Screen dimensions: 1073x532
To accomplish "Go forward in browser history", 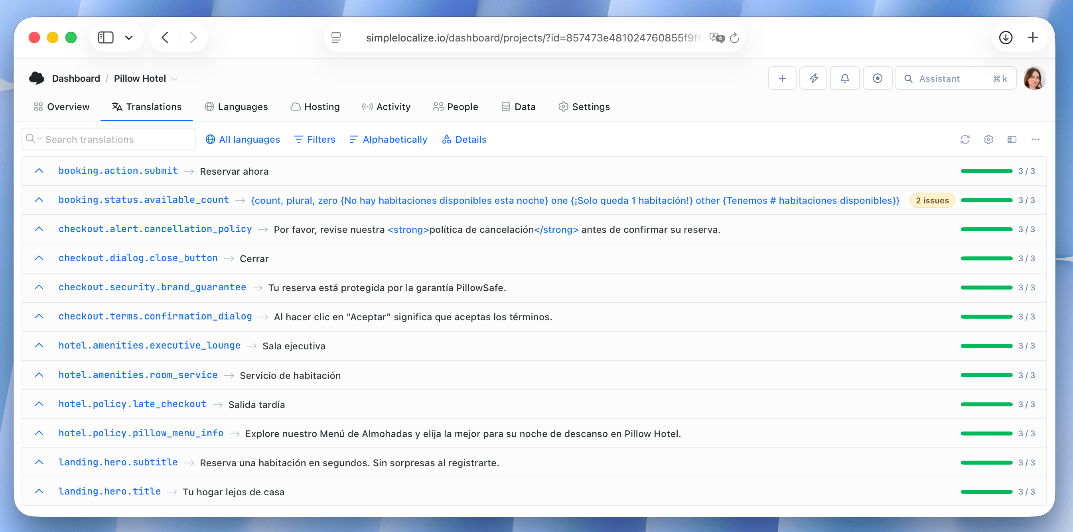I will coord(193,37).
